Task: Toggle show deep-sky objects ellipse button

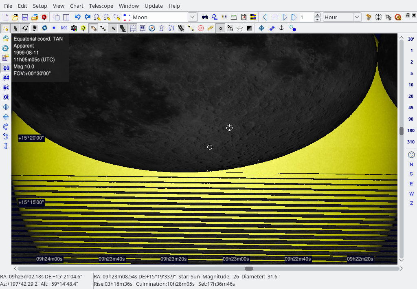Action: pos(15,28)
